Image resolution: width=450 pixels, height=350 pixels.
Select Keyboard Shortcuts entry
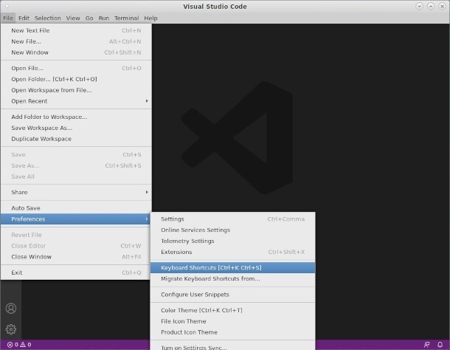(x=233, y=267)
